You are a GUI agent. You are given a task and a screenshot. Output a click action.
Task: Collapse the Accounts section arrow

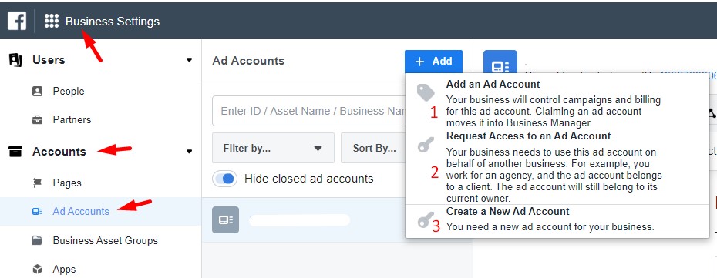190,152
